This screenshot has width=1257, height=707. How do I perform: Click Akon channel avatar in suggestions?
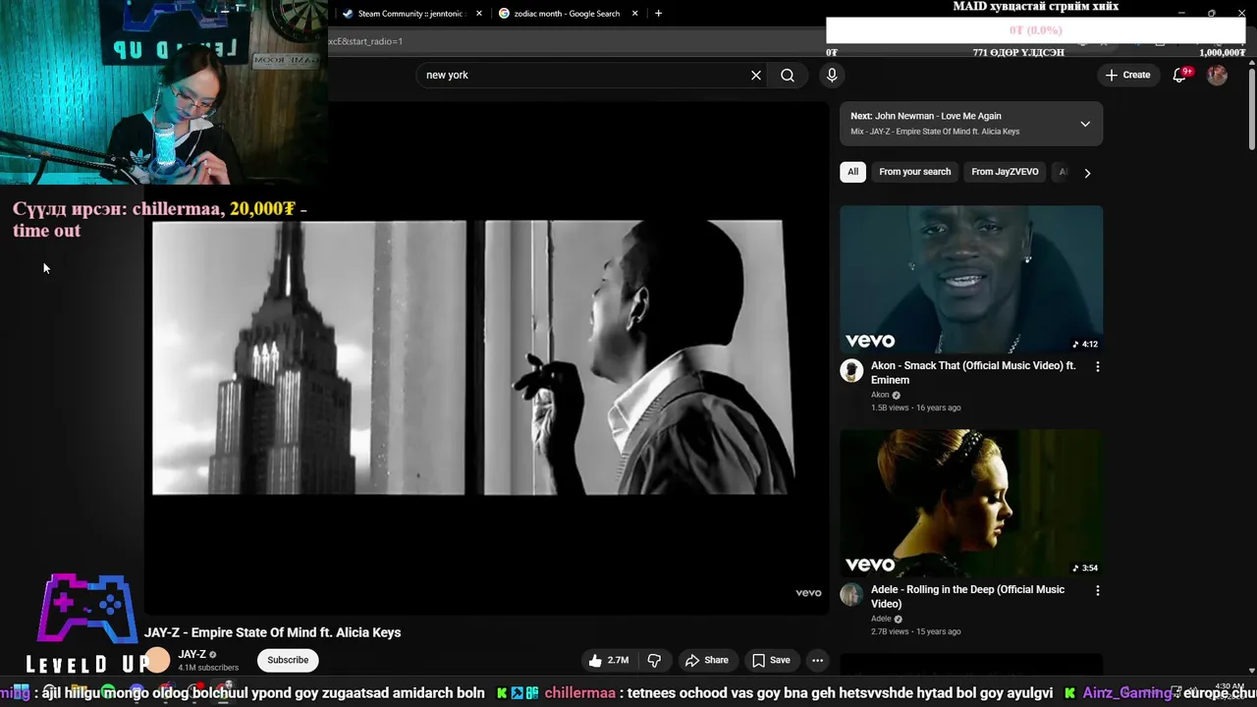click(851, 371)
